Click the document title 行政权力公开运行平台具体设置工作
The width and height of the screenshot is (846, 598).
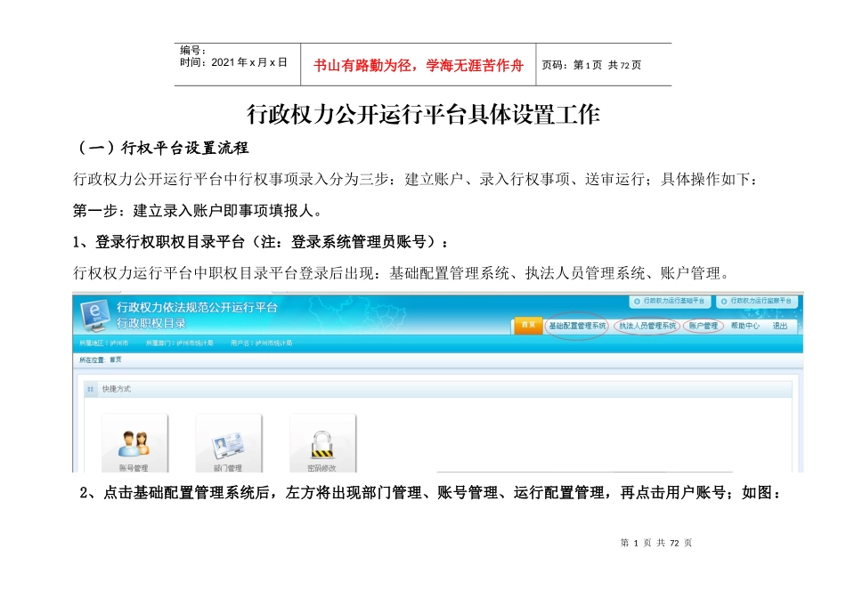point(424,114)
